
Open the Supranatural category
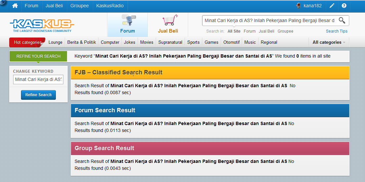[171, 42]
